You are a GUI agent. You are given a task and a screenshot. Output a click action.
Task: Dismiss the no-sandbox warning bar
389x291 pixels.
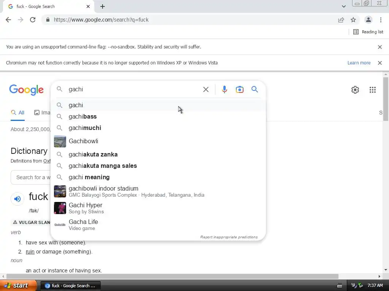tap(380, 47)
